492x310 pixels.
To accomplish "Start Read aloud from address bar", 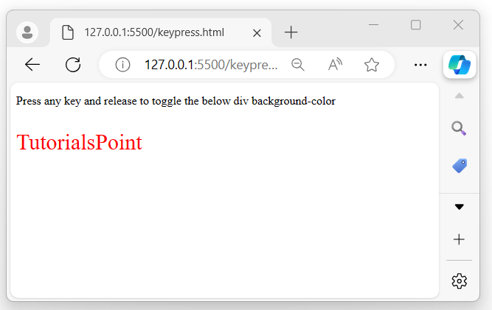I will (x=335, y=65).
